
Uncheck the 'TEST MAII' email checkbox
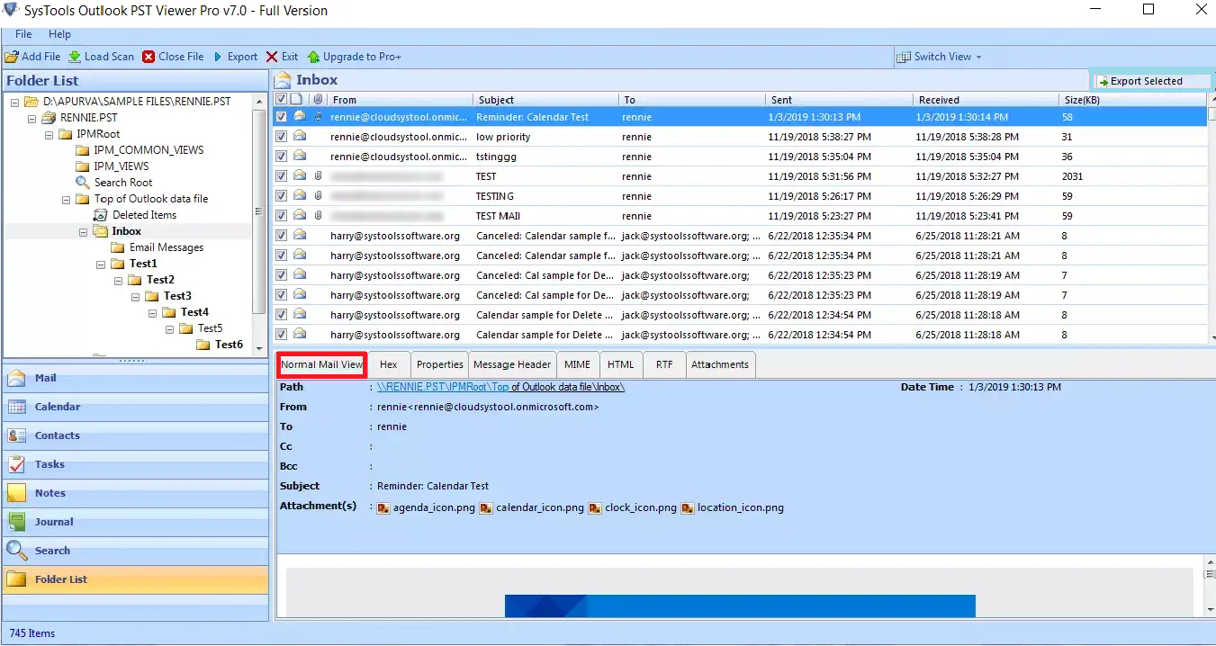(x=282, y=216)
